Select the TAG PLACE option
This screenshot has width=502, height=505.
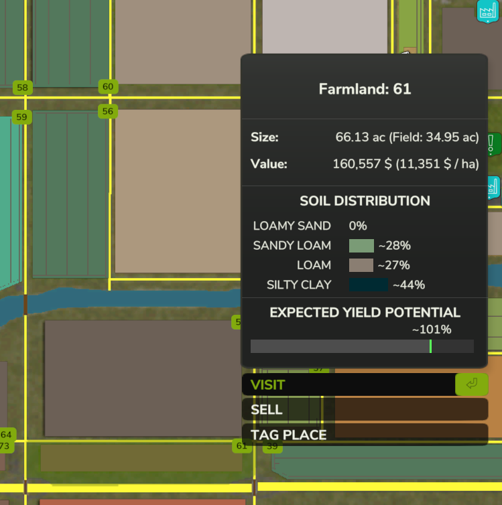365,435
